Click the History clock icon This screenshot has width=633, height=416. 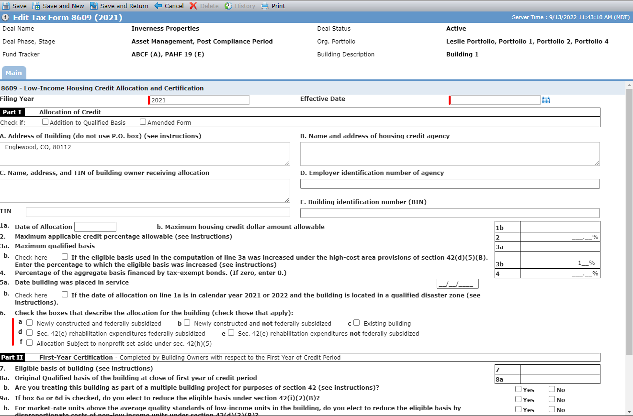click(228, 6)
